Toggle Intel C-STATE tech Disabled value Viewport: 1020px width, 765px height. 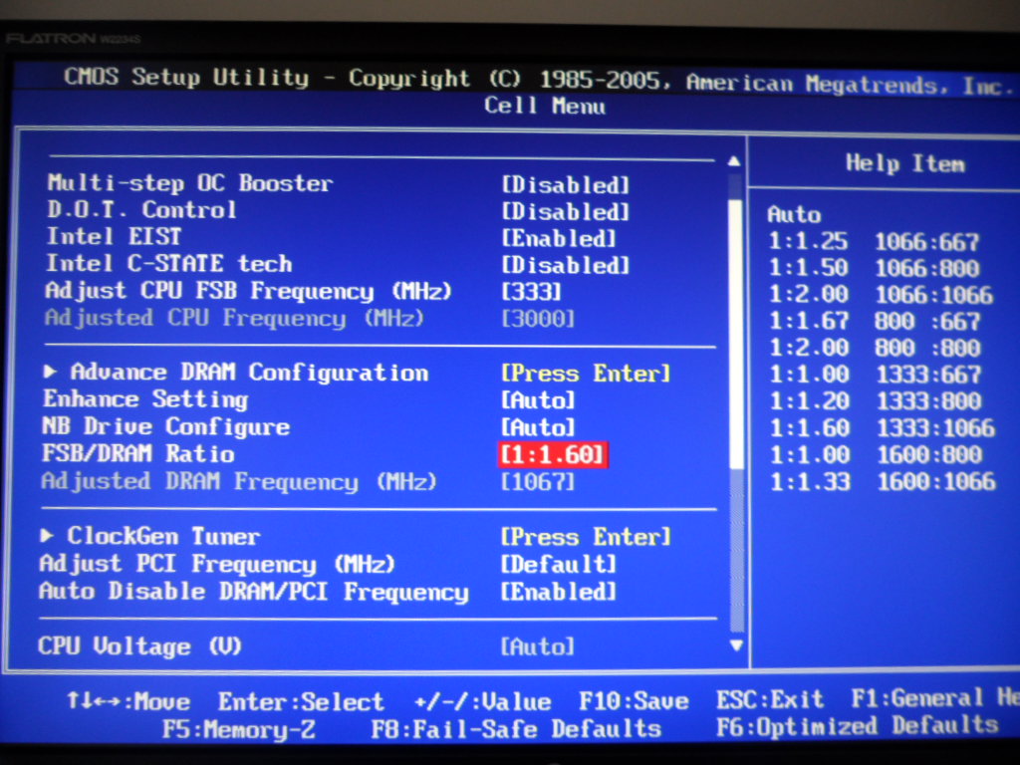(566, 265)
